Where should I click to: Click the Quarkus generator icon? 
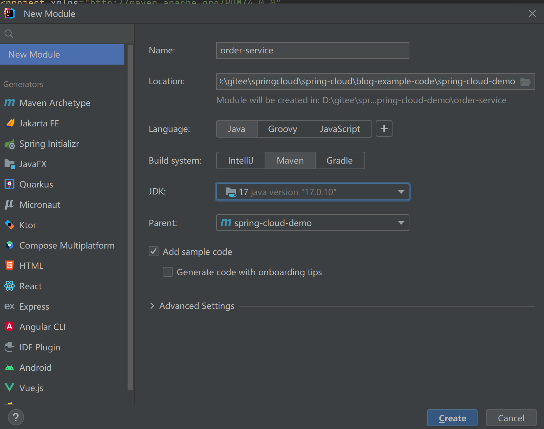(9, 184)
